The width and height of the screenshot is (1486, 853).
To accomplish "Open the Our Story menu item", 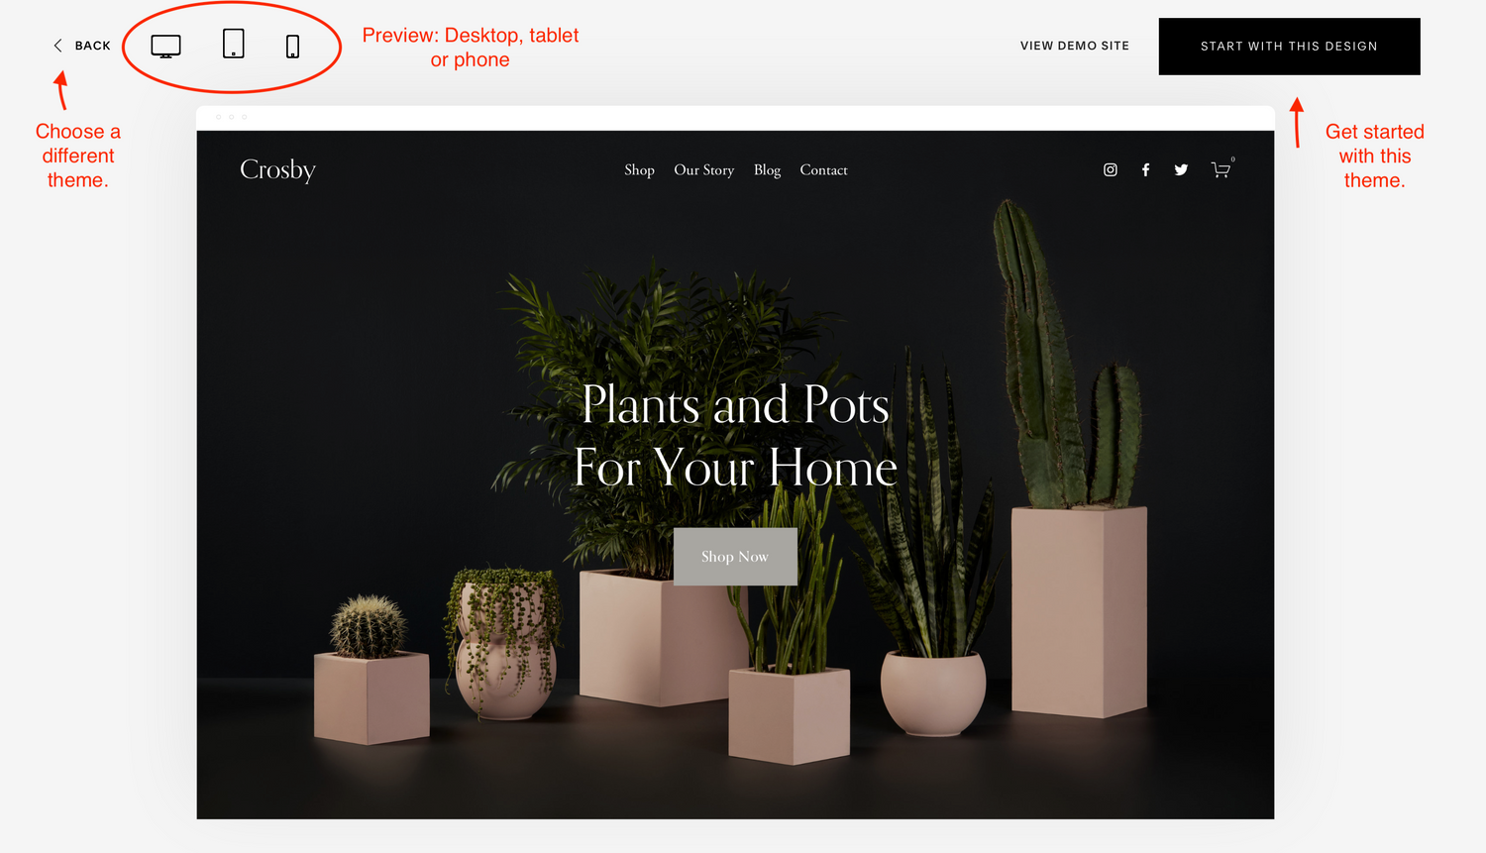I will pyautogui.click(x=704, y=170).
